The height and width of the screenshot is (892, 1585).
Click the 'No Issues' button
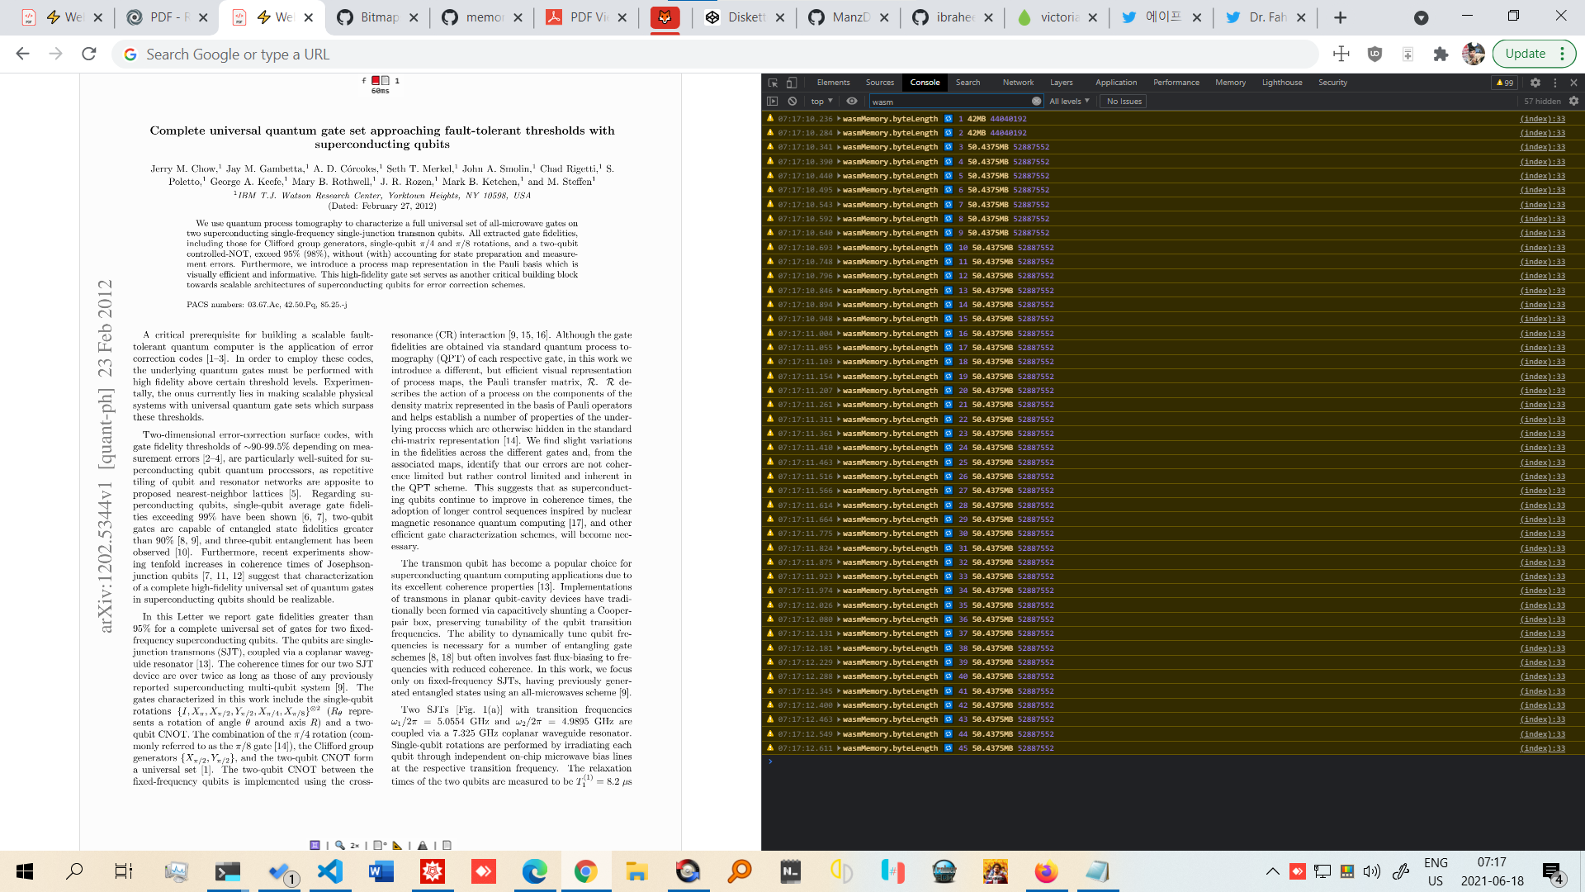[x=1124, y=102]
